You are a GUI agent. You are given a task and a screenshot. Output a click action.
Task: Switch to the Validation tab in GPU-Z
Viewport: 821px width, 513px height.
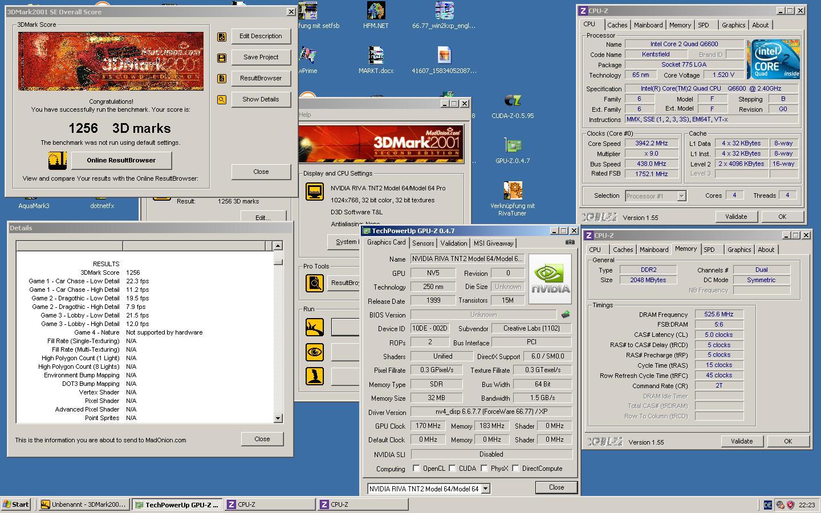[x=454, y=243]
